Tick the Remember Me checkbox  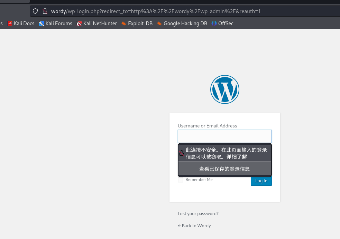tap(181, 180)
